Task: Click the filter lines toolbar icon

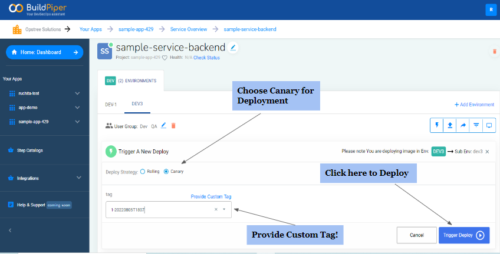Action: click(476, 125)
